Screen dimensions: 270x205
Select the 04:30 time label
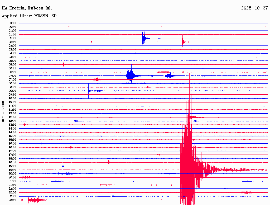point(12,57)
